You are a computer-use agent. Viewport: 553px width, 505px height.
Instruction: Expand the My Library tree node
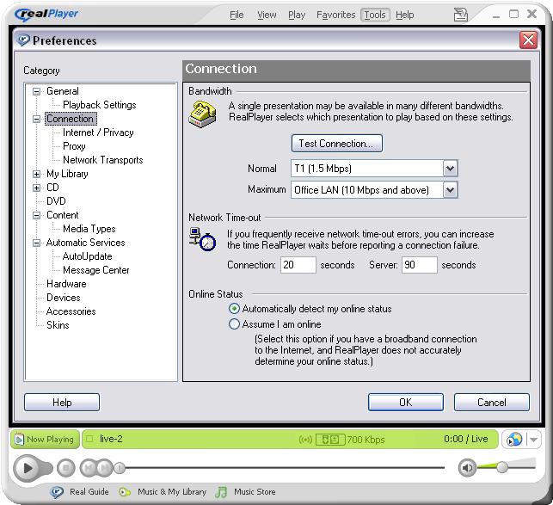(36, 174)
